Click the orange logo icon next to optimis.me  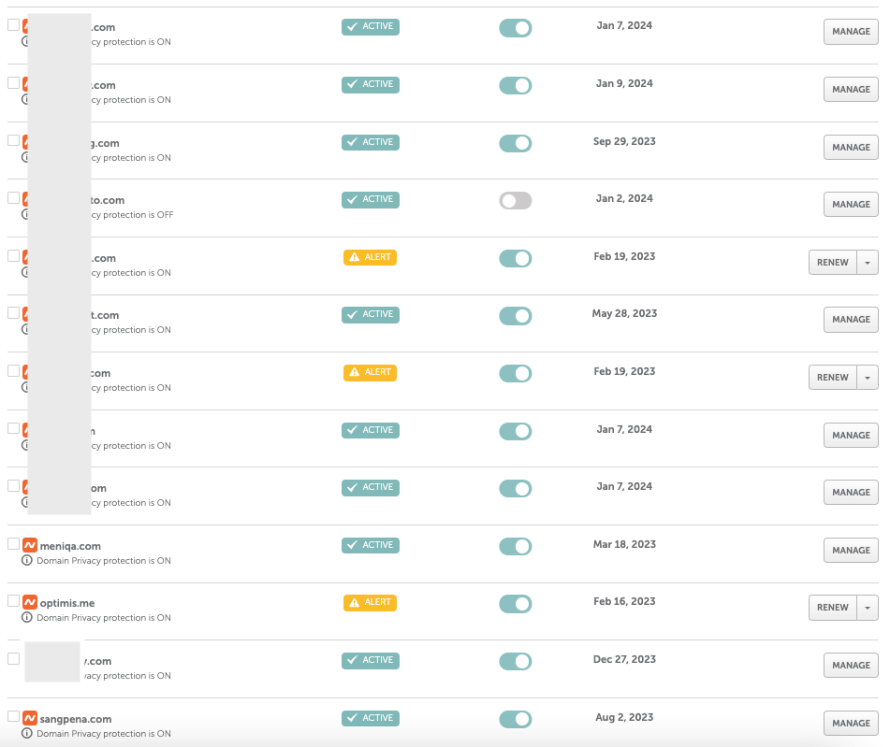coord(29,603)
